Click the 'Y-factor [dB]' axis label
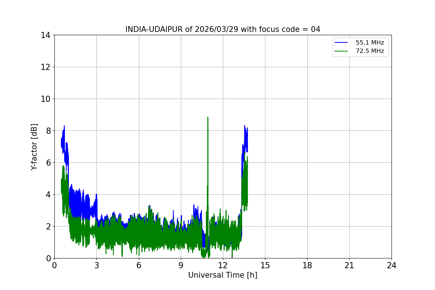This screenshot has height=290, width=435. 34,146
